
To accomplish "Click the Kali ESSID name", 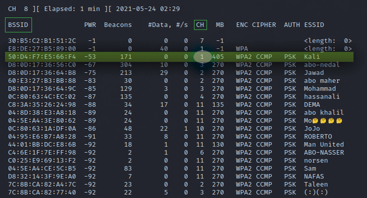I will (312, 57).
